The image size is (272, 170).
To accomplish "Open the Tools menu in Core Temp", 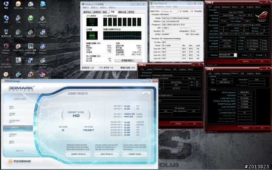I will coord(168,7).
